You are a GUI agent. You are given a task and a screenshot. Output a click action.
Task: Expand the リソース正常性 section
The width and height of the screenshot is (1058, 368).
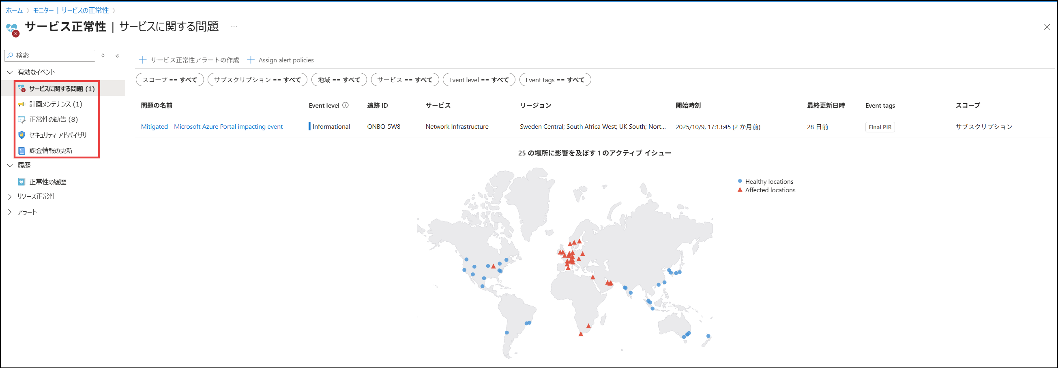10,197
